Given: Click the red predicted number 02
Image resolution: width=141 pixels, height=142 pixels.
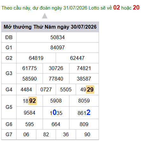Looking at the screenshot, I should point(116,8).
